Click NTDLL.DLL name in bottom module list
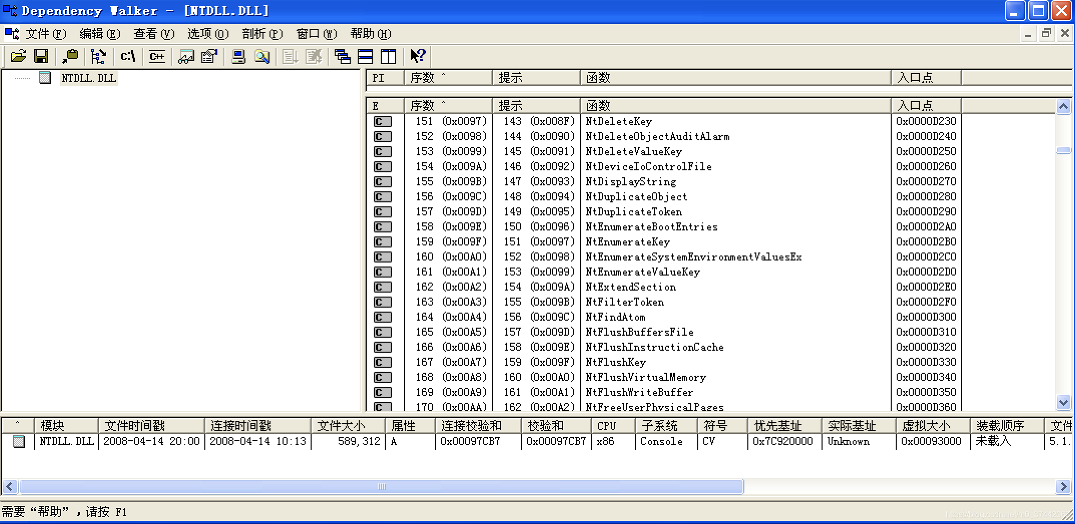 [67, 441]
